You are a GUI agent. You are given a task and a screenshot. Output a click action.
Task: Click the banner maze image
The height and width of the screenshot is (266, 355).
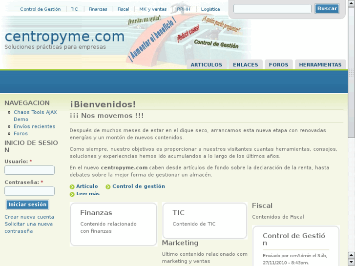[188, 39]
